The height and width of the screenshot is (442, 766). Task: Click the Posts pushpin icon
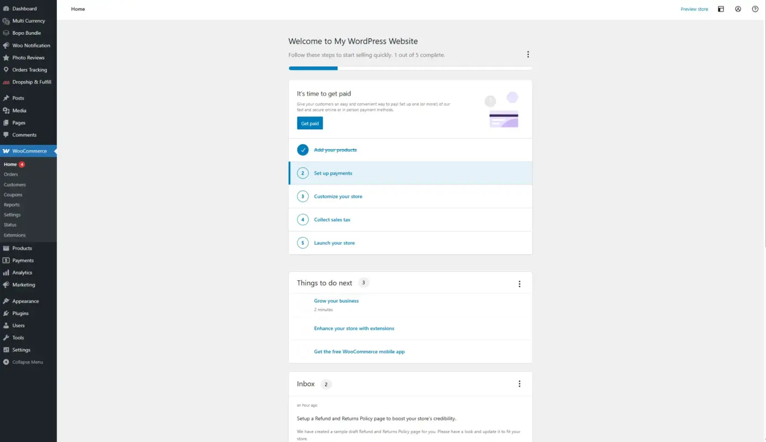click(6, 98)
